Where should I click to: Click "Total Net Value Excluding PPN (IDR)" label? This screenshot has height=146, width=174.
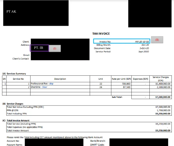pos(25,107)
